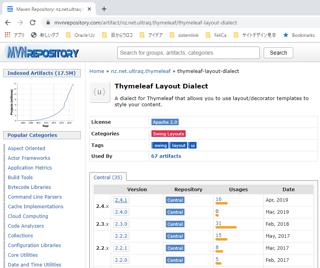The image size is (320, 268).
Task: Open the 目からウロコ bookmark folder
Action: (117, 35)
